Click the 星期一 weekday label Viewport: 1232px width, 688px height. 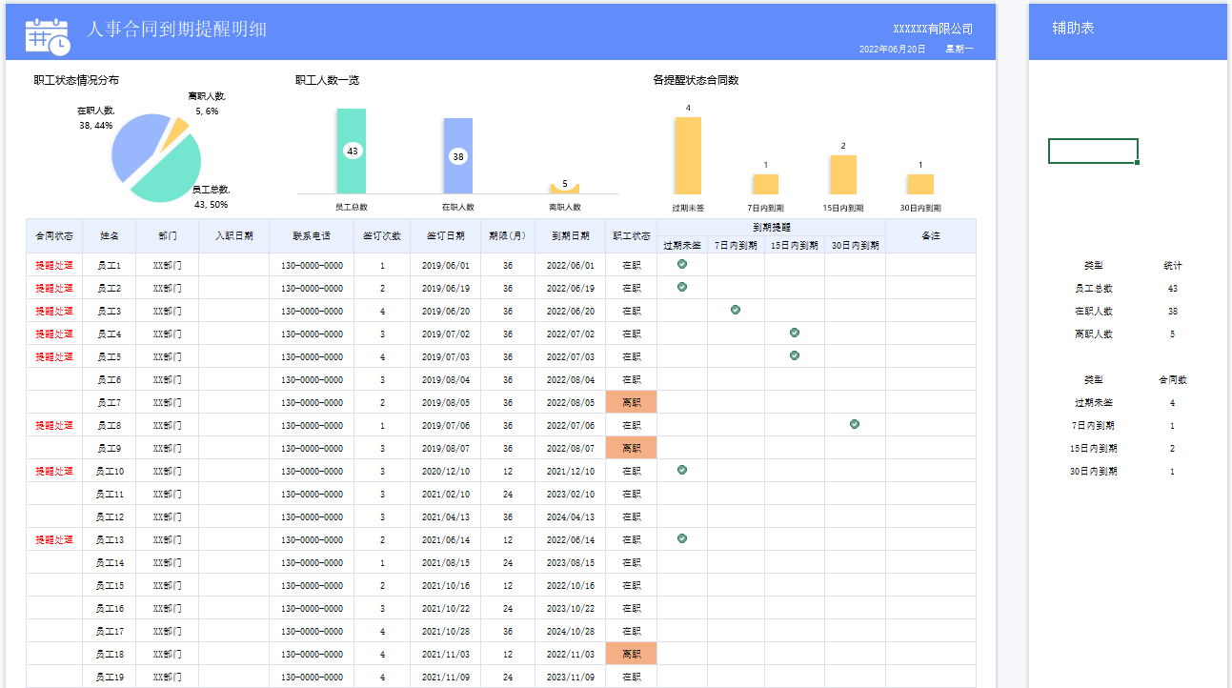pyautogui.click(x=959, y=49)
